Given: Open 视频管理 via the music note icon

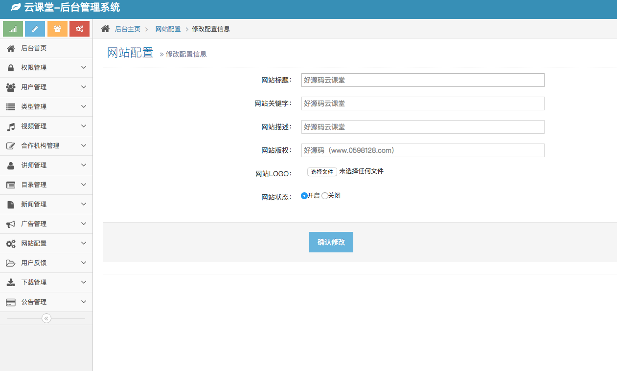Looking at the screenshot, I should 11,126.
